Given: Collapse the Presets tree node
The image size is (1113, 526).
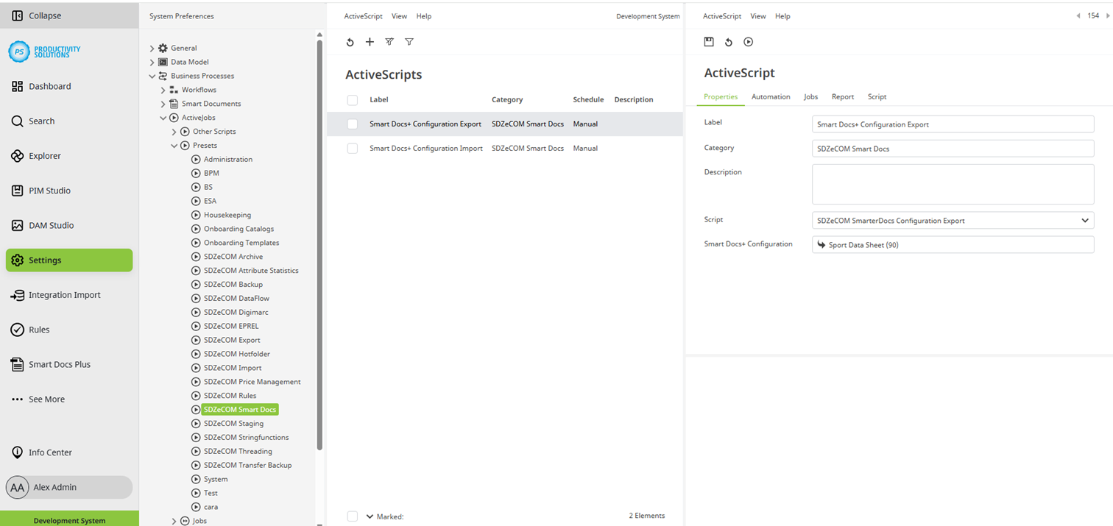Looking at the screenshot, I should click(174, 145).
